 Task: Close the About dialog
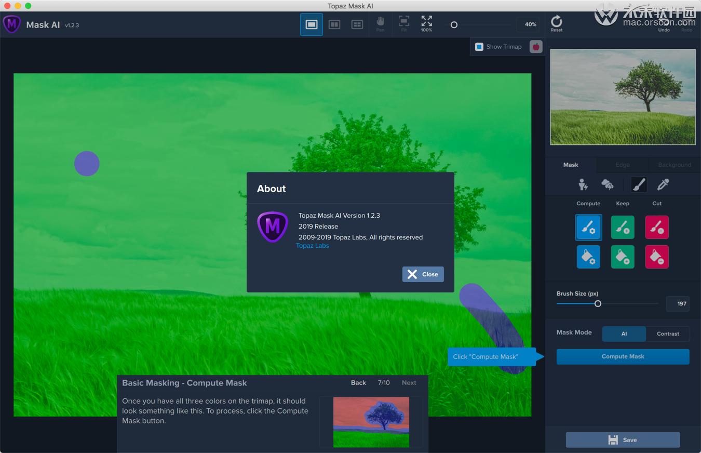[423, 274]
